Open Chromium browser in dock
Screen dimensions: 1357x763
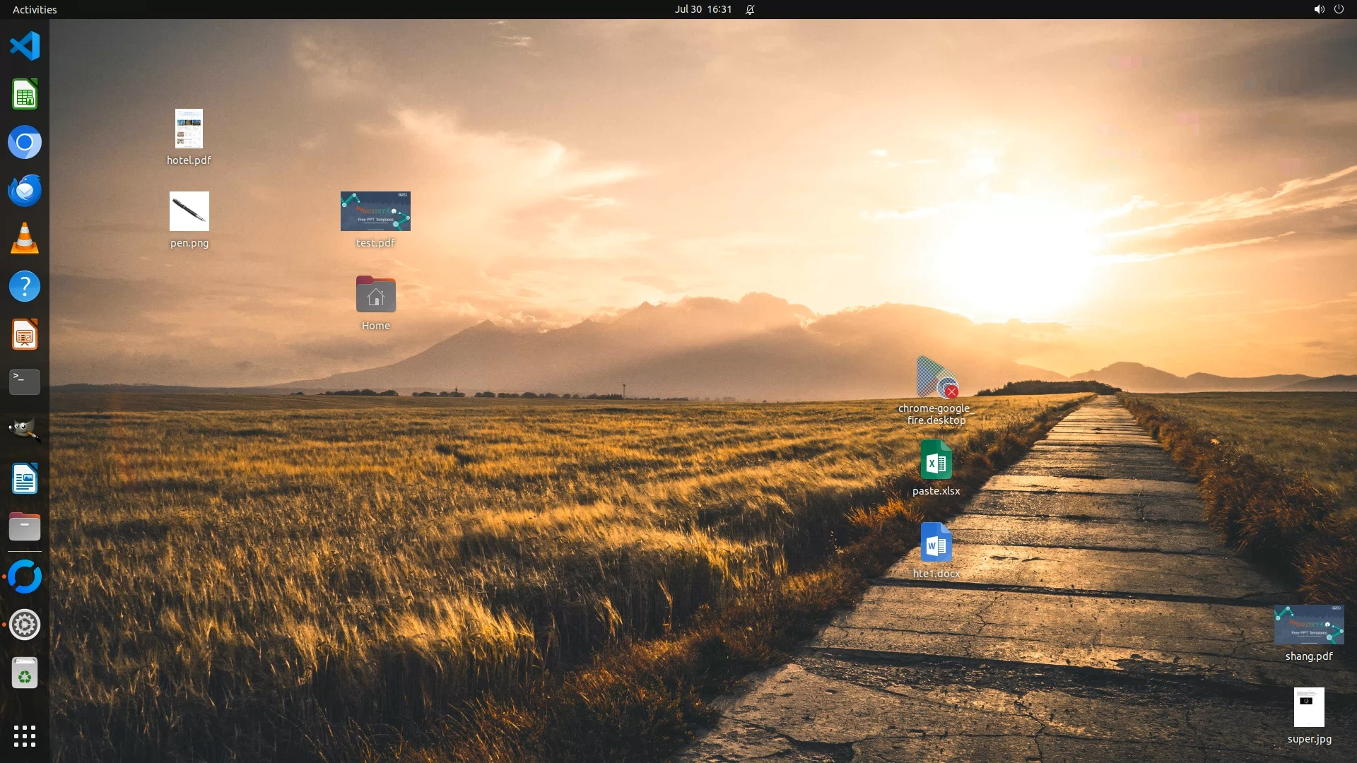tap(25, 143)
